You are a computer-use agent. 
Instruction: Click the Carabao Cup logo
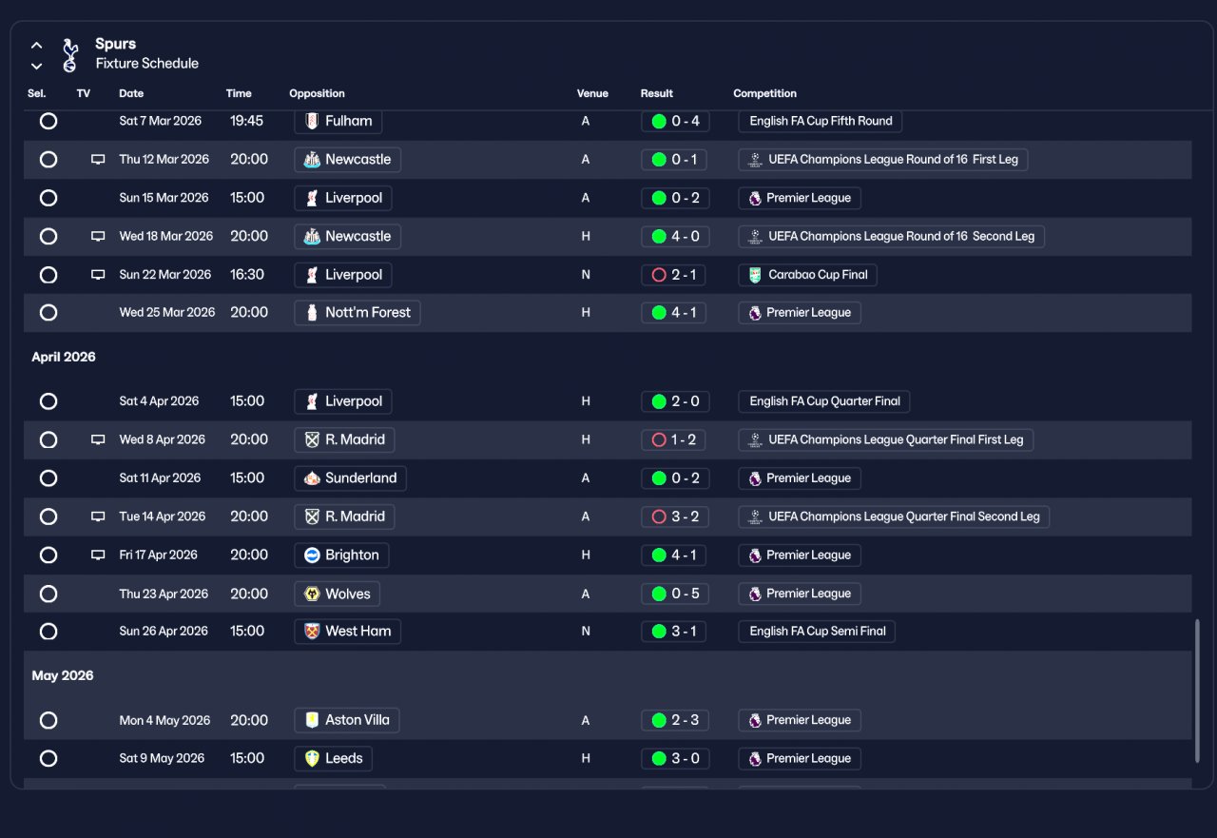coord(755,275)
